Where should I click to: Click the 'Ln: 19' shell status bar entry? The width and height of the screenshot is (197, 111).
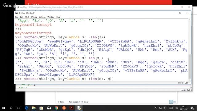click(181, 83)
